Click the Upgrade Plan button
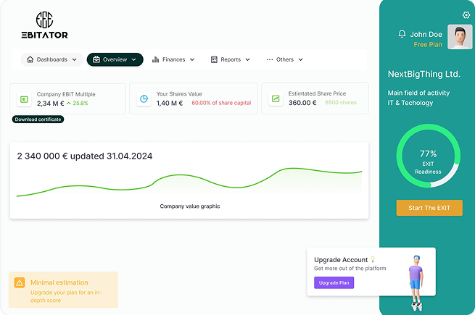475x315 pixels. coord(334,283)
